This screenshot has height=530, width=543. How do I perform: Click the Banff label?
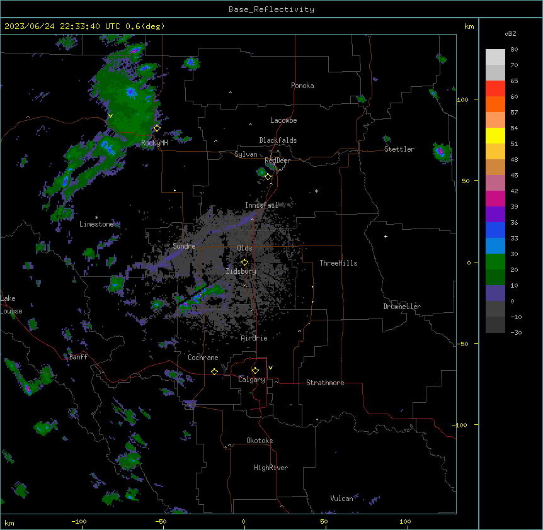[x=78, y=357]
